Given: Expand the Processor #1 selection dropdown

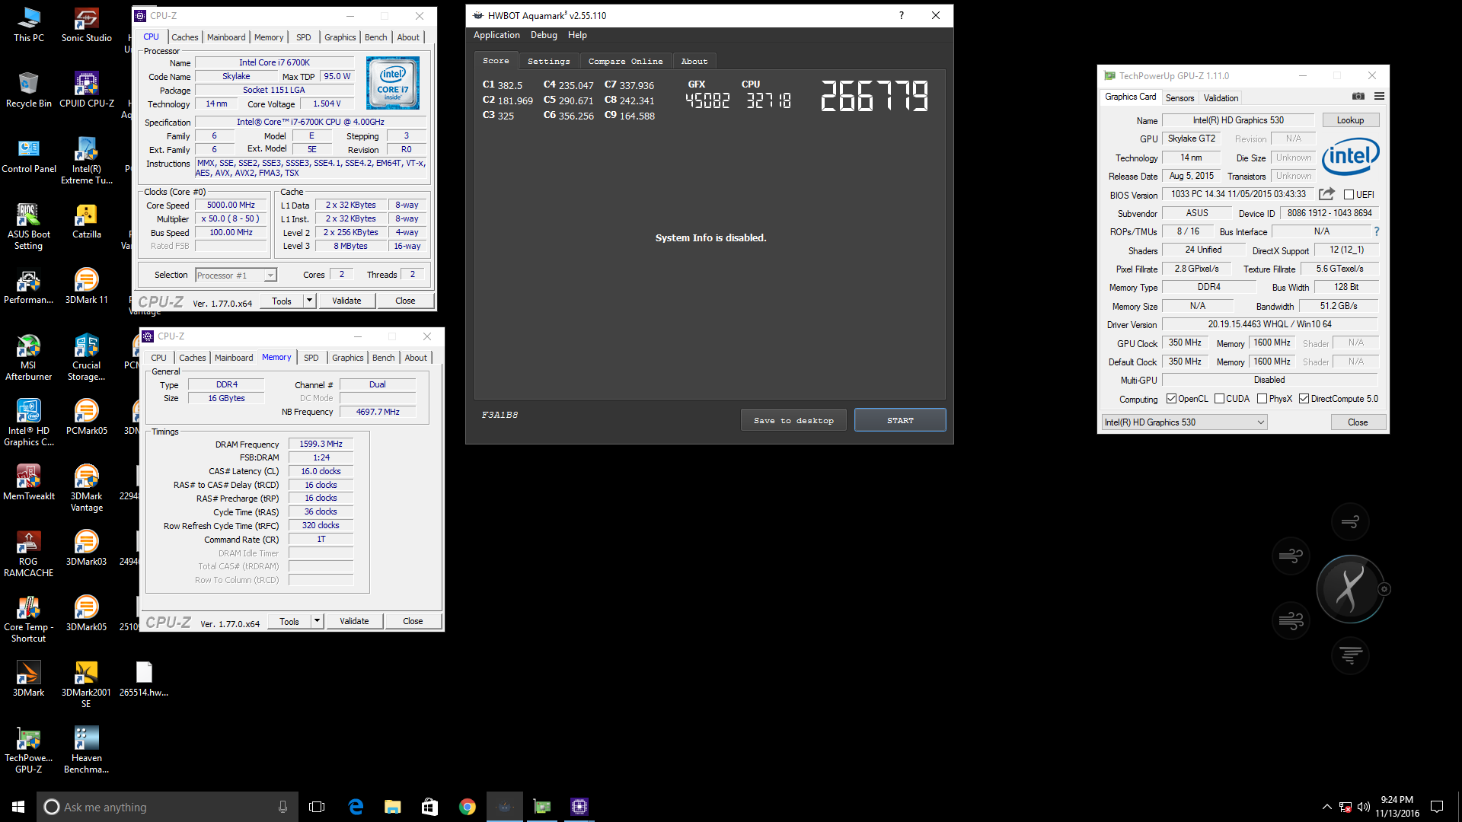Looking at the screenshot, I should 270,276.
